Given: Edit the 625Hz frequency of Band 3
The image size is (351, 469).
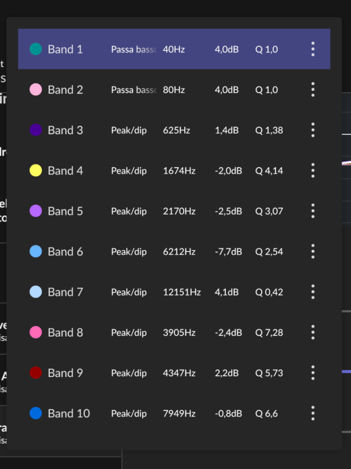Looking at the screenshot, I should click(x=176, y=130).
